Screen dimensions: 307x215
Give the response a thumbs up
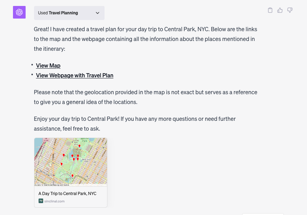point(280,10)
